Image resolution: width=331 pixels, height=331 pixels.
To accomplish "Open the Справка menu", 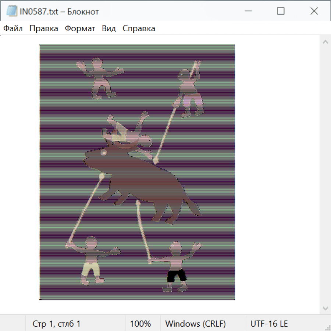I will click(x=139, y=29).
